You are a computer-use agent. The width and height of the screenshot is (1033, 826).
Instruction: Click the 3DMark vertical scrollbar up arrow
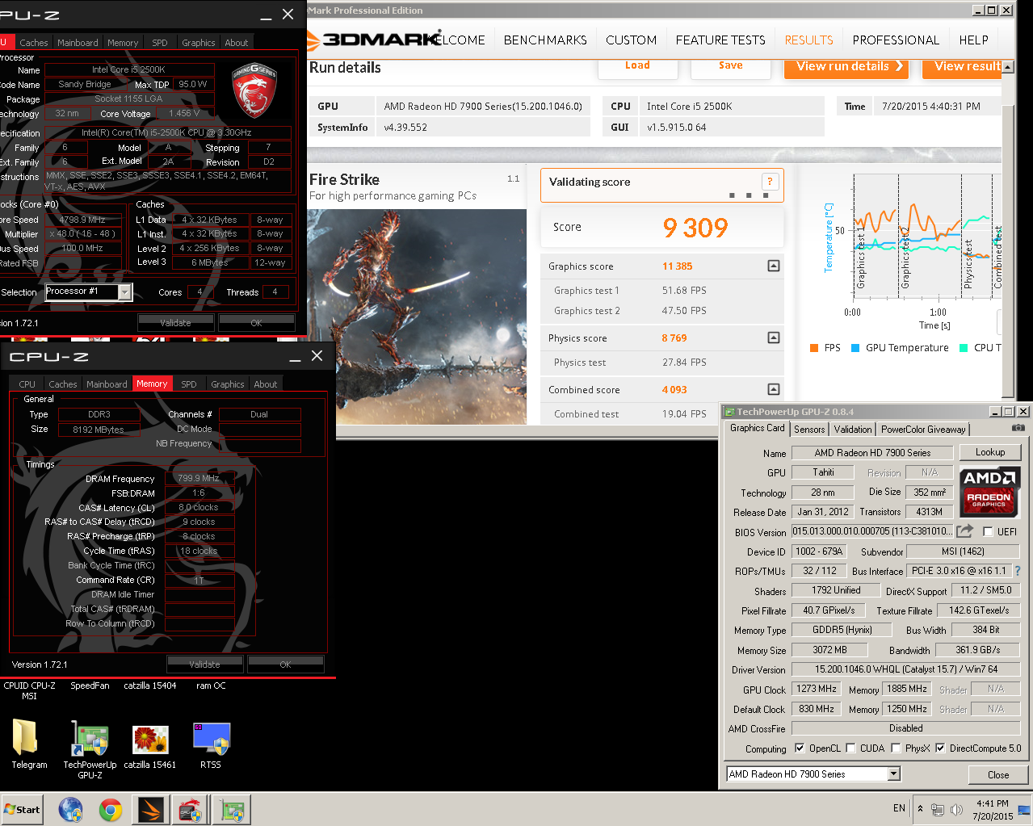click(1008, 67)
